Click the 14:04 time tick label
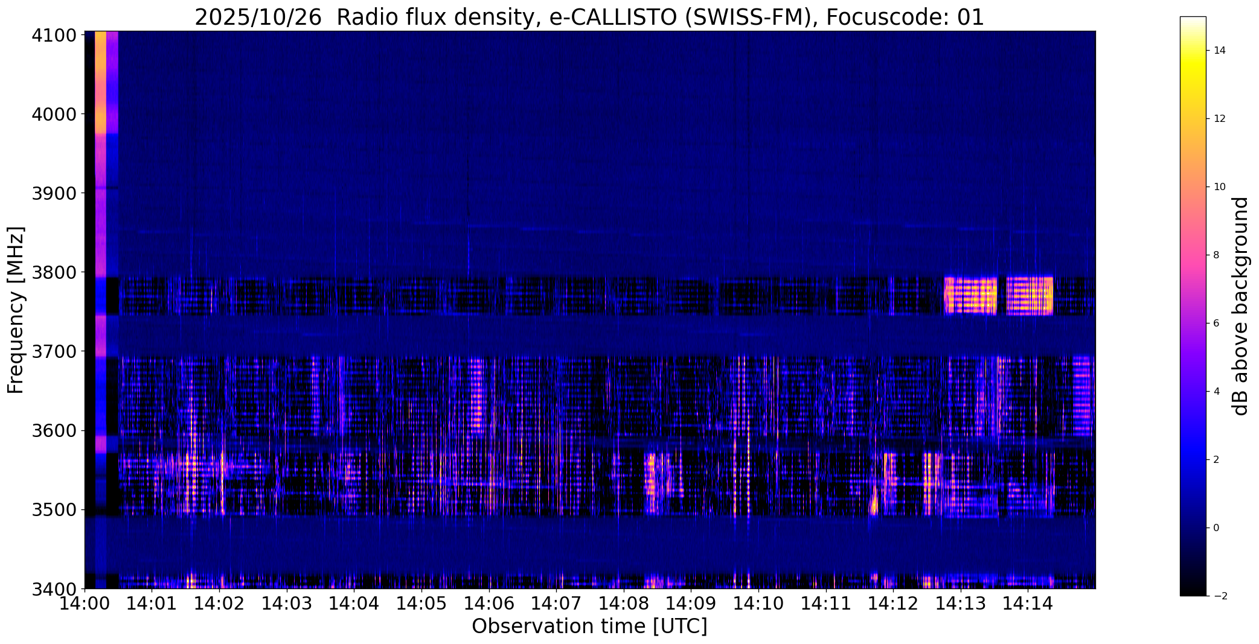 [x=354, y=604]
